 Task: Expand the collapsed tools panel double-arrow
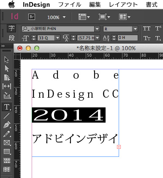click(3, 46)
